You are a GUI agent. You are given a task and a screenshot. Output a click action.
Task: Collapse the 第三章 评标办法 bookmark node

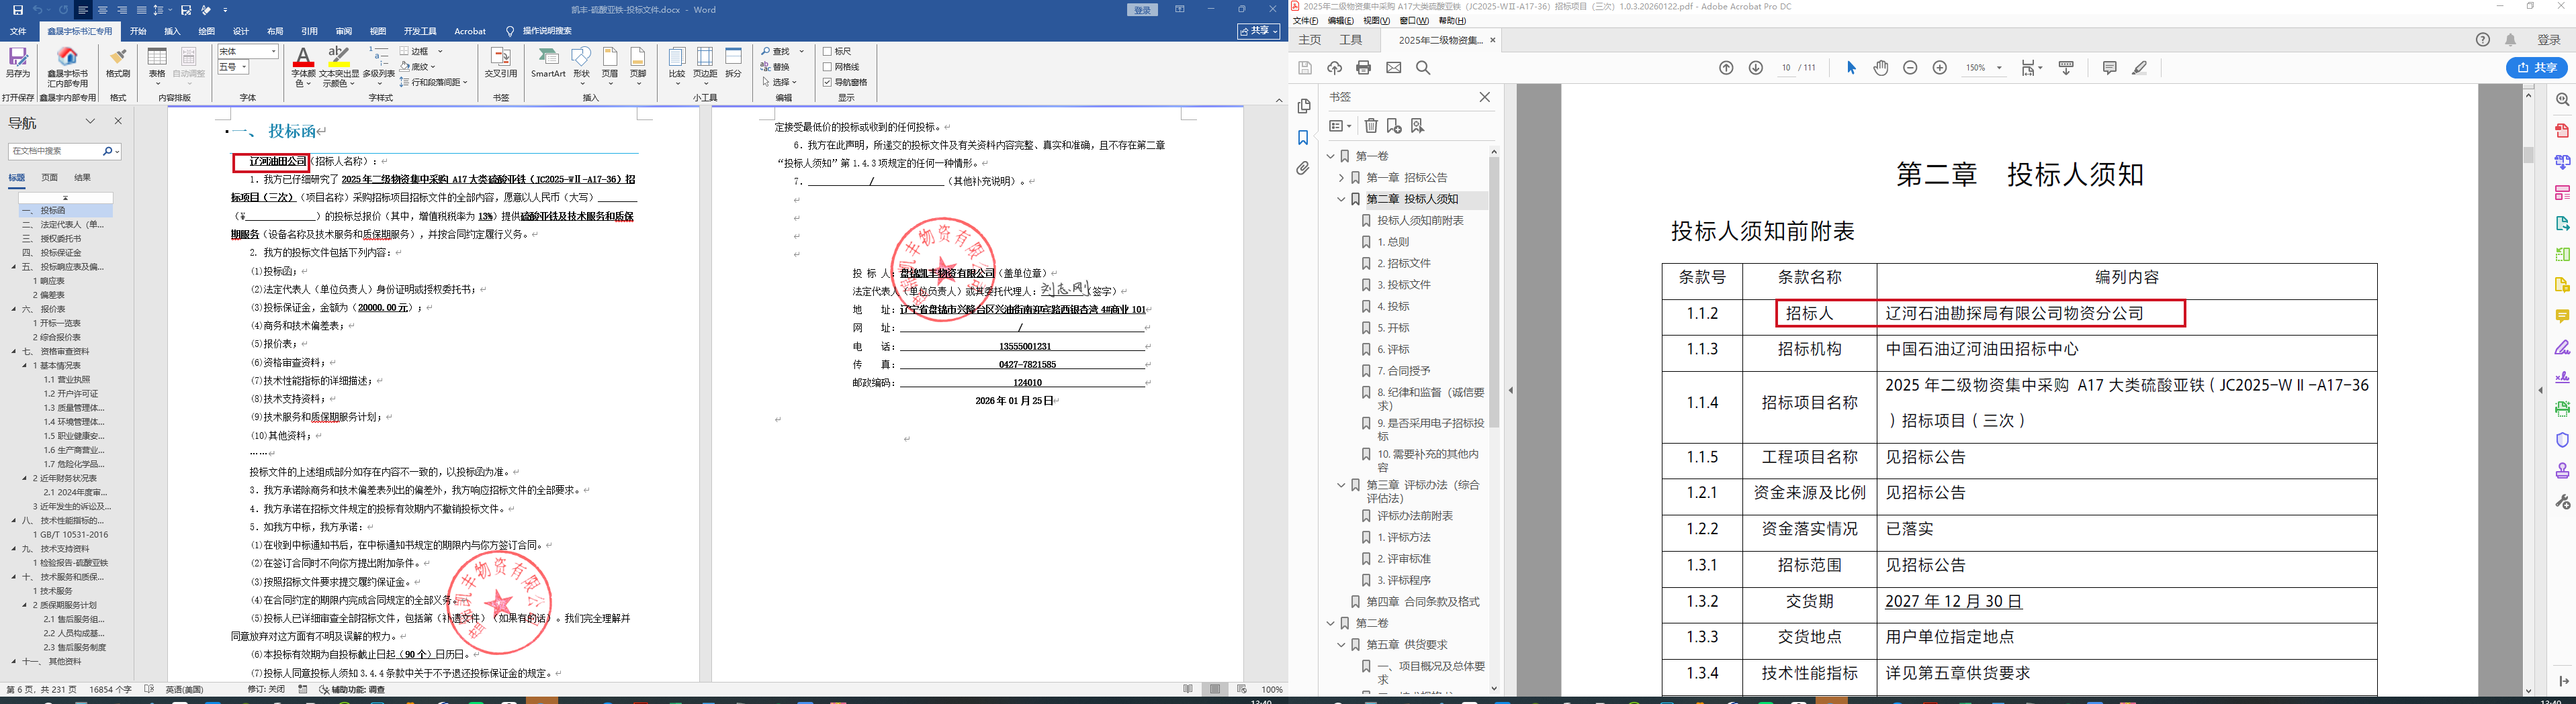pos(1342,485)
